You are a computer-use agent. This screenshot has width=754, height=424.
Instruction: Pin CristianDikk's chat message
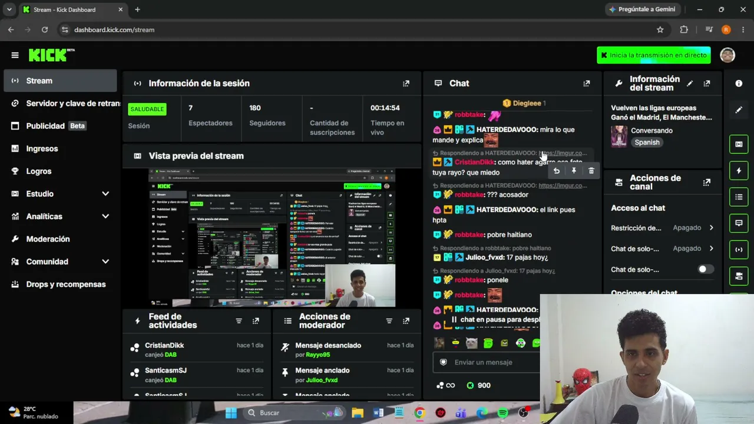[x=574, y=171]
